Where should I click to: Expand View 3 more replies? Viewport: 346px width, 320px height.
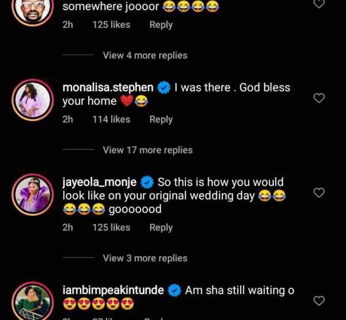(x=145, y=258)
